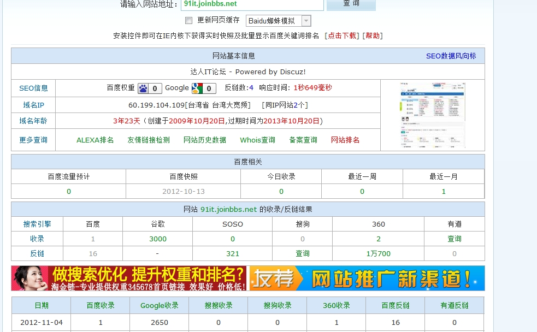
Task: Click the 点击下载 link
Action: pos(342,35)
